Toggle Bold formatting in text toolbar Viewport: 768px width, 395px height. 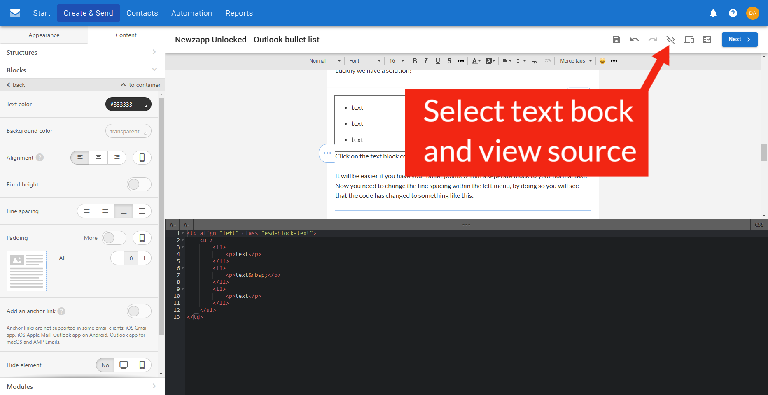[415, 61]
